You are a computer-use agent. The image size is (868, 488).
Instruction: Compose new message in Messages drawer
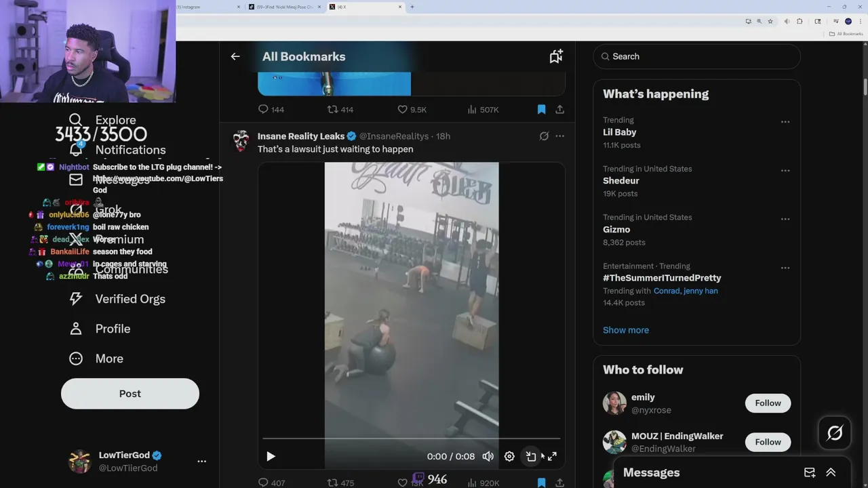pos(810,472)
